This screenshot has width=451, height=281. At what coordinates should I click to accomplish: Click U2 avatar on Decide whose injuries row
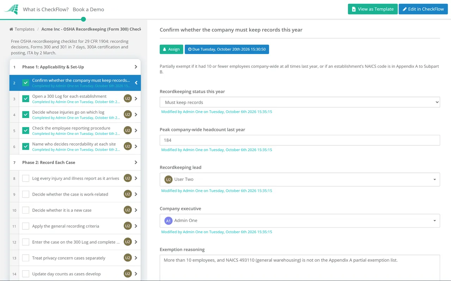[128, 115]
